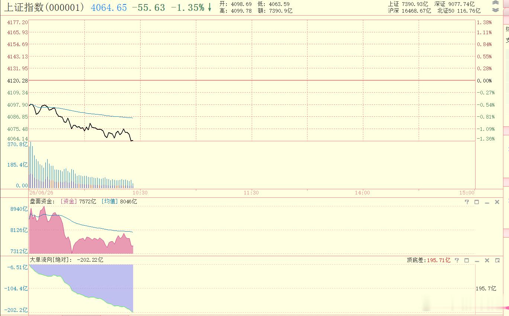509x316 pixels.
Task: Click the double up chevron at top right
Action: point(495,3)
